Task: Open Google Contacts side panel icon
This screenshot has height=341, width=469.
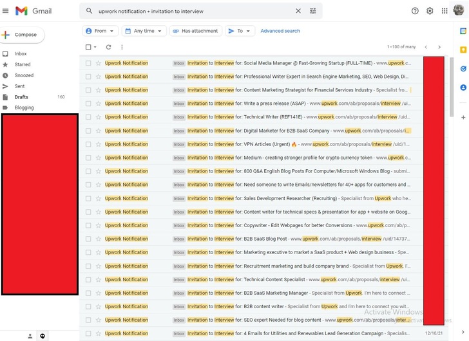Action: click(x=463, y=88)
